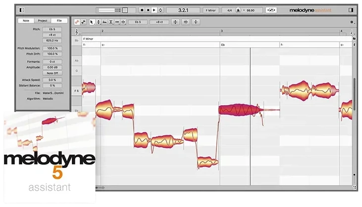This screenshot has height=207, width=362.
Task: Edit the Attack Speed 0.0 % field
Action: coord(52,80)
